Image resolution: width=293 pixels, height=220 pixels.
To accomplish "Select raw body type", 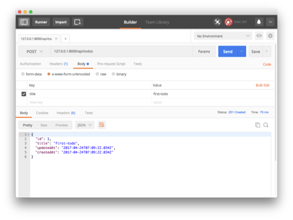I will click(x=97, y=74).
